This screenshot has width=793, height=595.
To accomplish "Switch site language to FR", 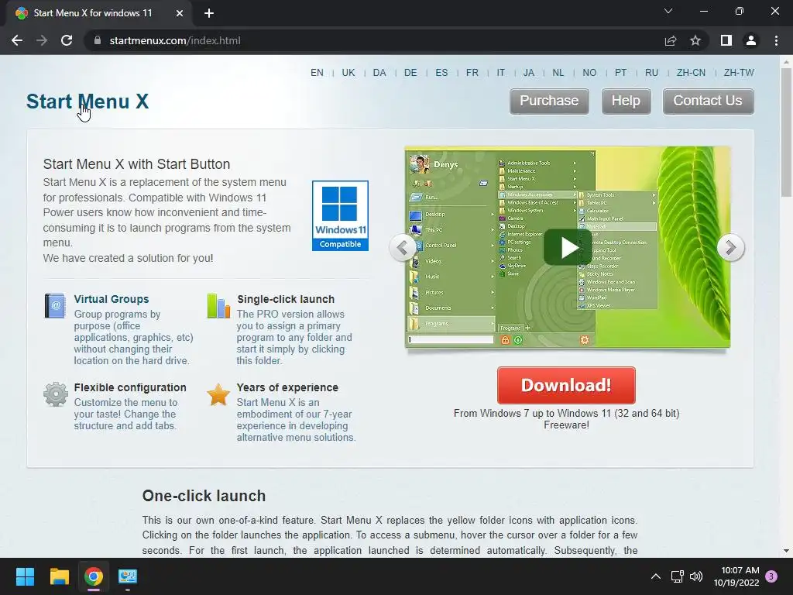I will click(472, 72).
